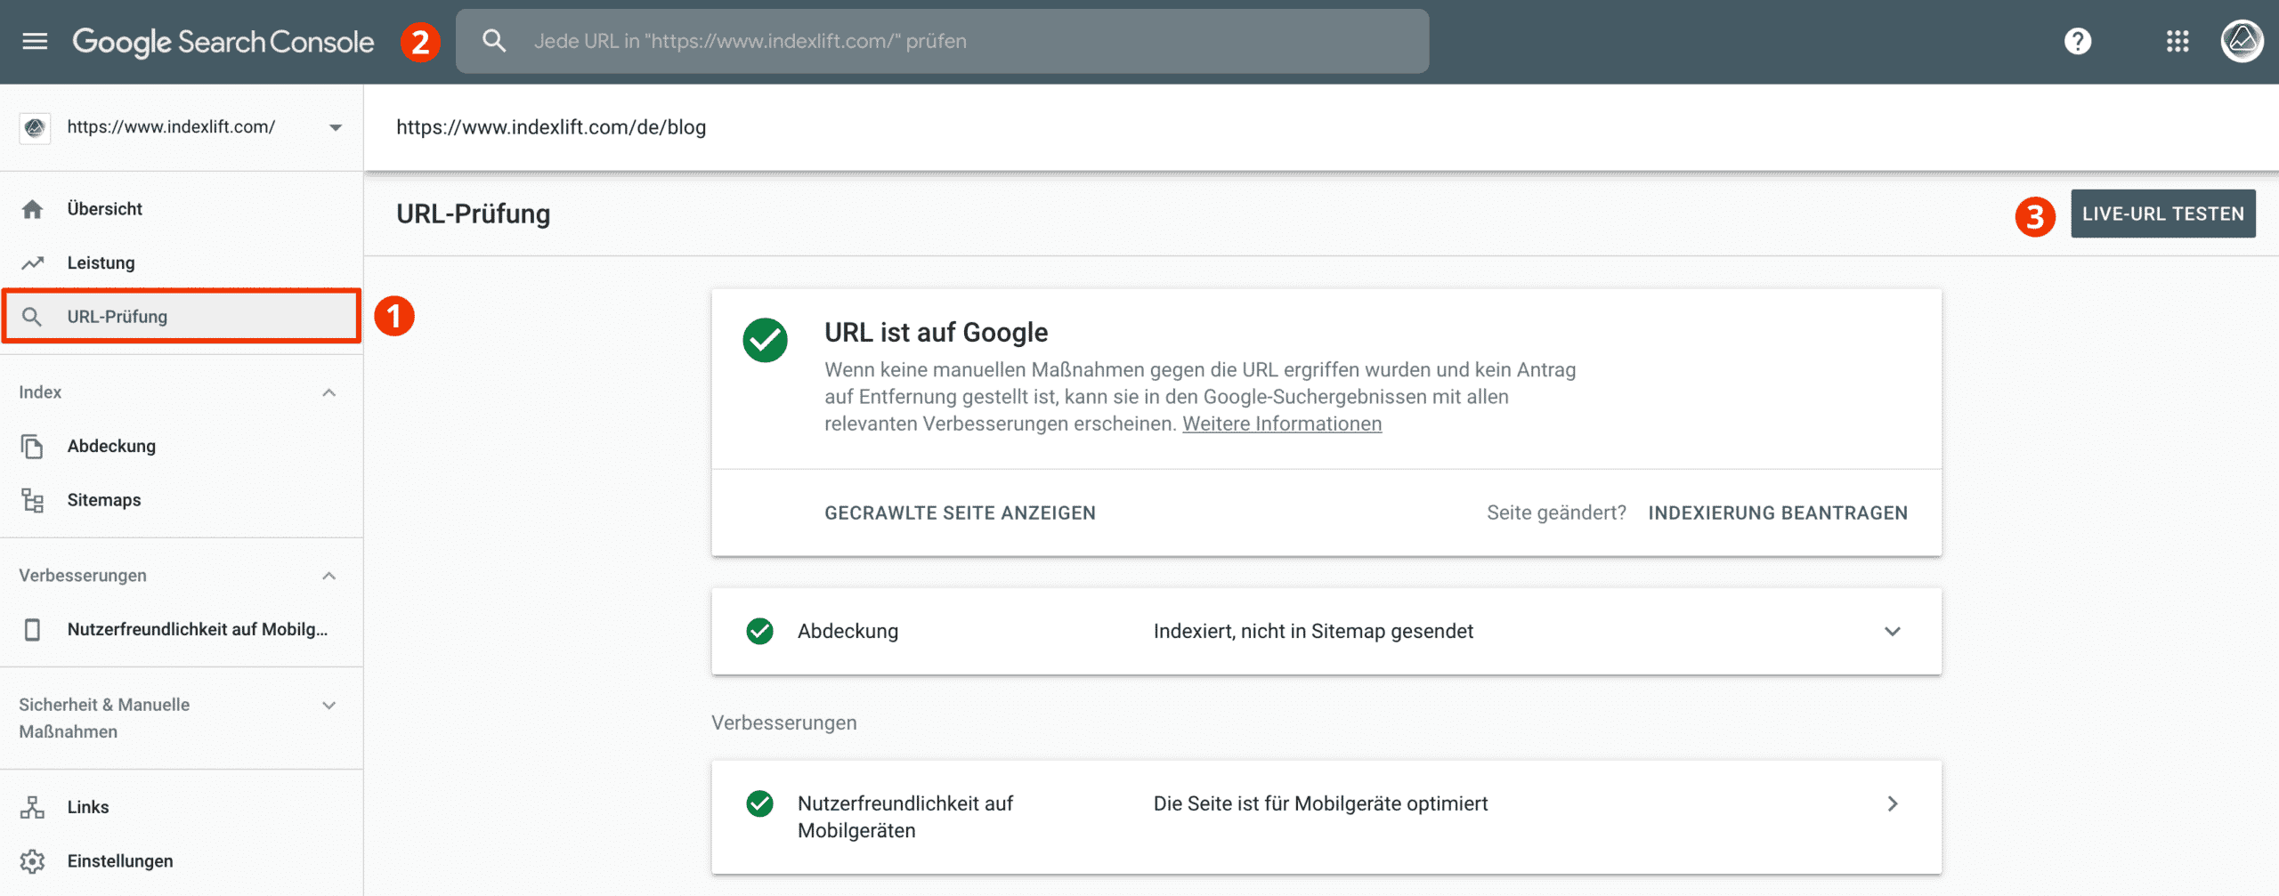Viewport: 2279px width, 896px height.
Task: Go to Übersicht in the sidebar
Action: coord(182,209)
